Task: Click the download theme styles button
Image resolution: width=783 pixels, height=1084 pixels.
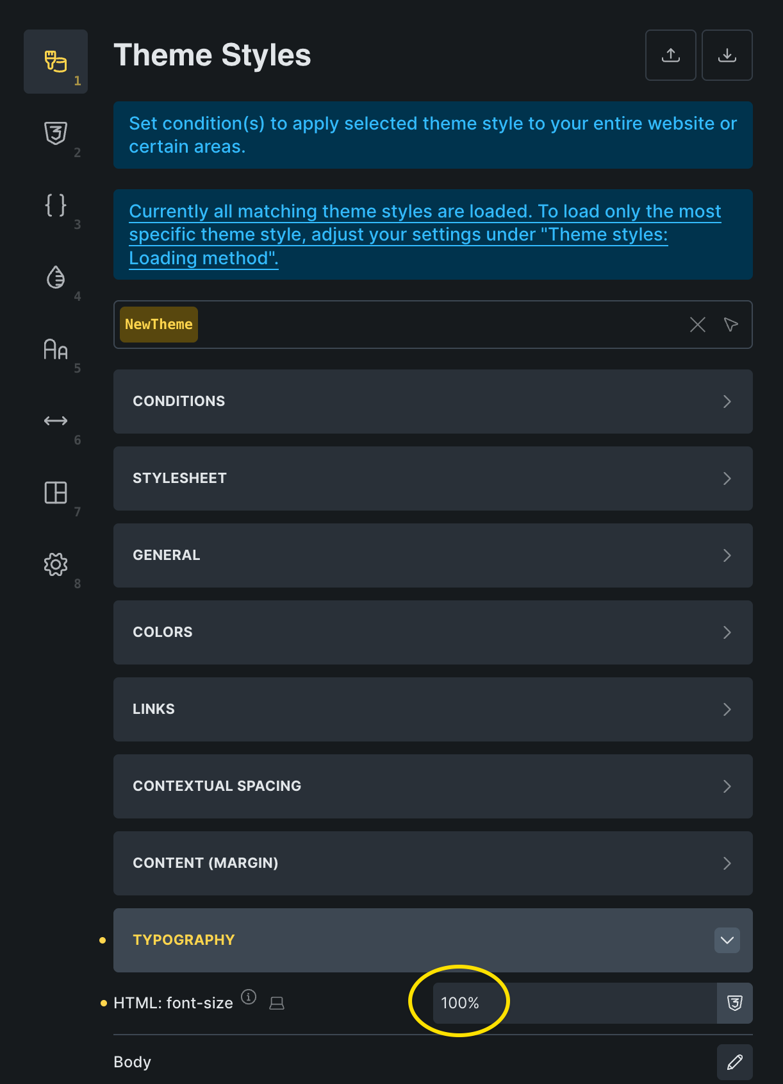Action: 727,55
